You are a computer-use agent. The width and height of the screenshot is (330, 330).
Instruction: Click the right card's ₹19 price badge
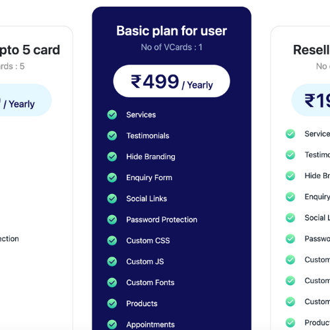(x=311, y=100)
